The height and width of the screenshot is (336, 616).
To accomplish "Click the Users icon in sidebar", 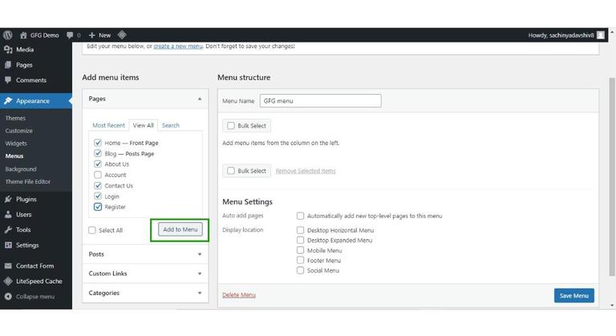I will tap(8, 214).
